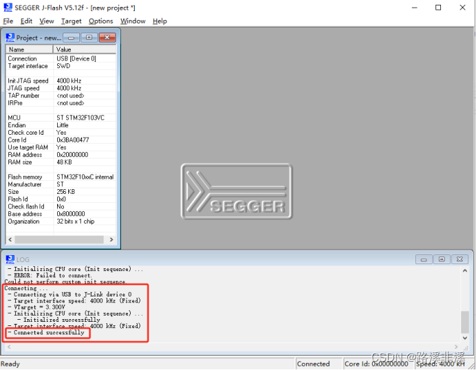Select the 0x3BA00477 Core Id value
476x370 pixels.
73,140
